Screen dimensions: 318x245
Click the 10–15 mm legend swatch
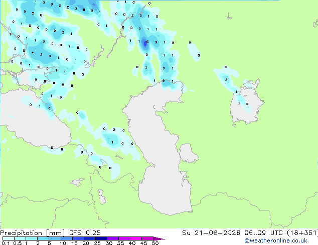pyautogui.click(x=66, y=238)
